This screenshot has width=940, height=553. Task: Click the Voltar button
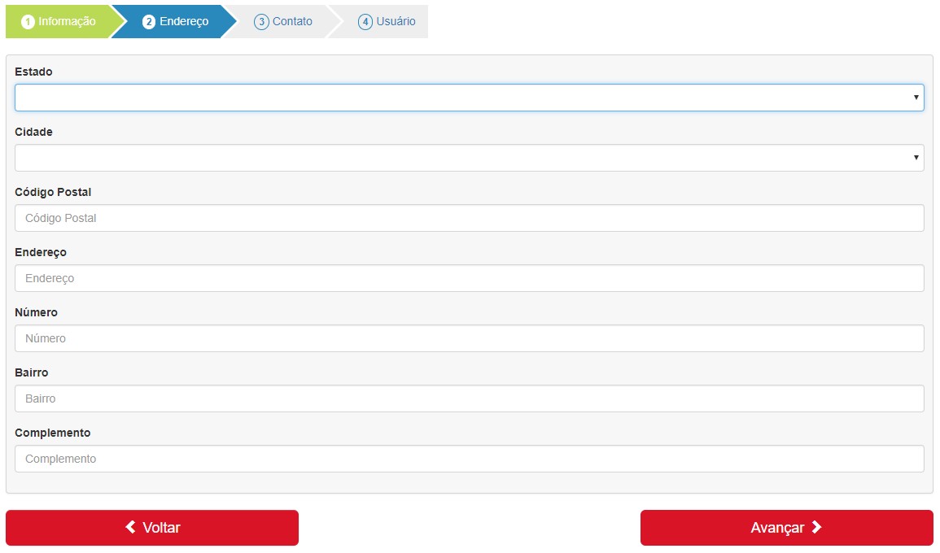(x=152, y=528)
